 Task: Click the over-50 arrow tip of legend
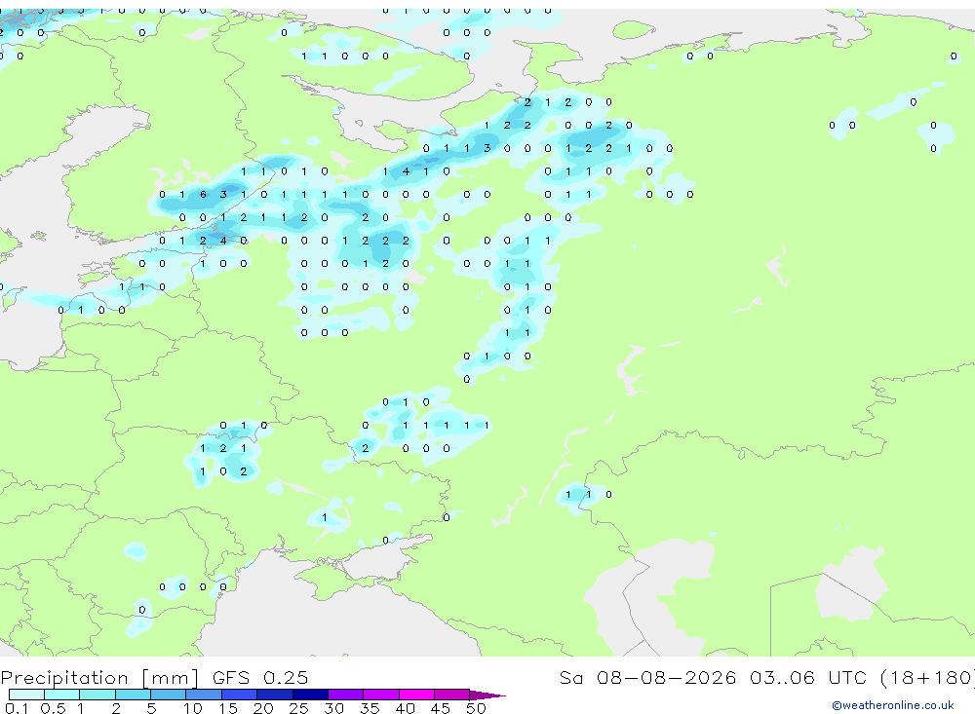point(488,695)
